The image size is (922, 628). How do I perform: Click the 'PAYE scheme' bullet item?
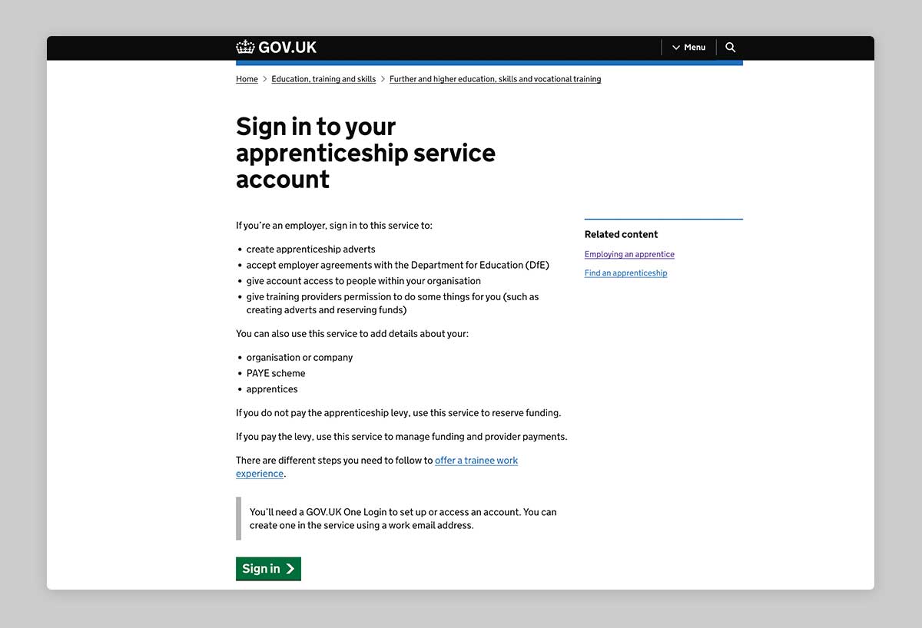pos(276,373)
